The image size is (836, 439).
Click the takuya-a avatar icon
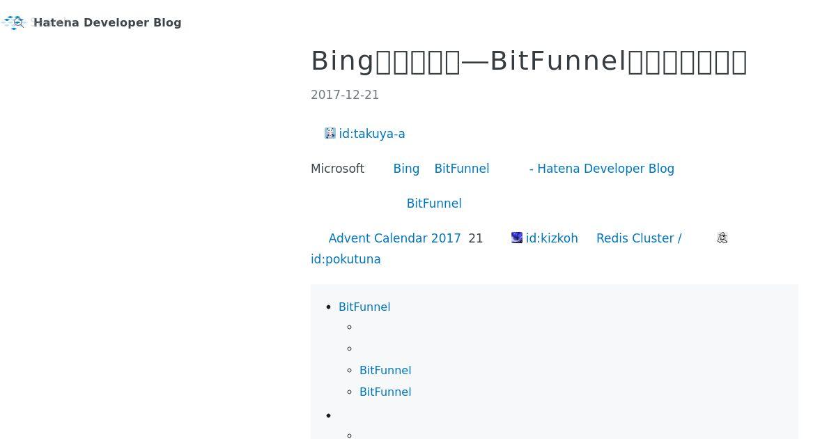[330, 133]
